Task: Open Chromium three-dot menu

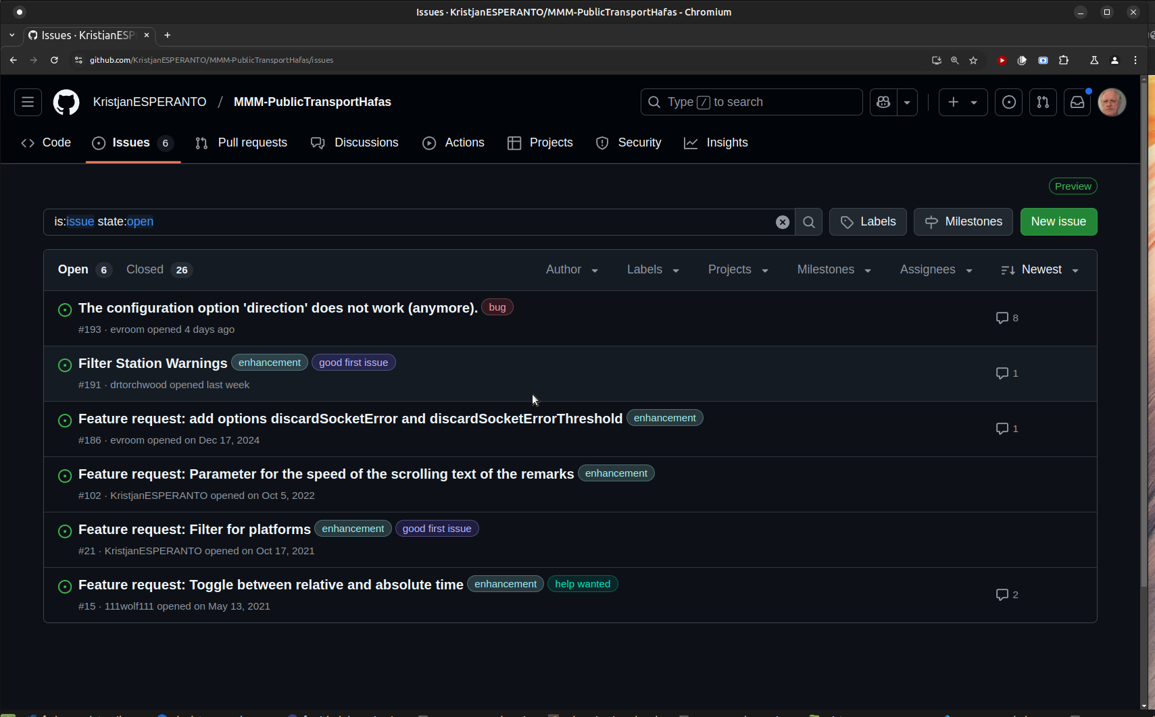Action: click(1135, 60)
